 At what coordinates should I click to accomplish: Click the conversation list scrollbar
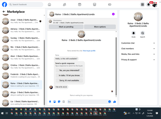click(x=44, y=73)
